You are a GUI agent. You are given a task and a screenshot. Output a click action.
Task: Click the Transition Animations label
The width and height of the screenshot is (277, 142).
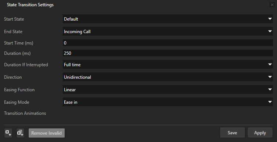(25, 113)
